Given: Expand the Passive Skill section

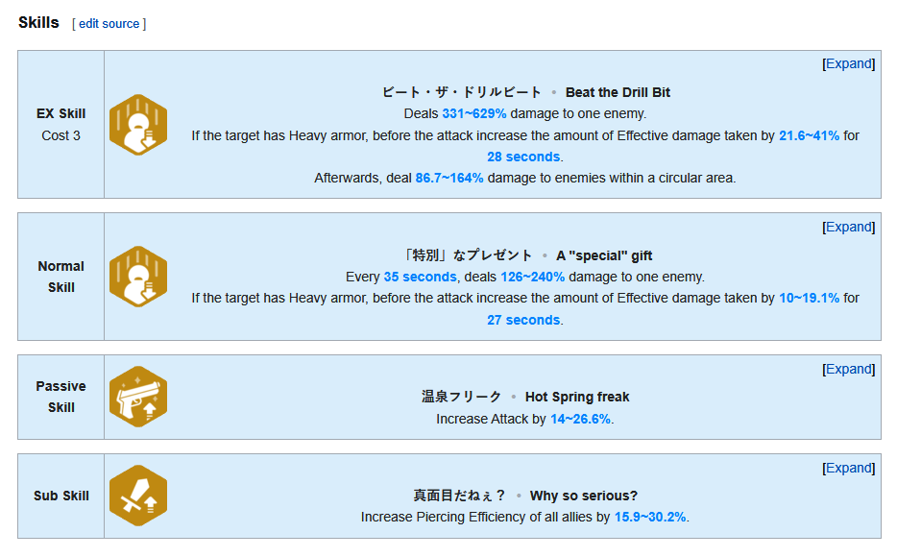Looking at the screenshot, I should pos(849,370).
